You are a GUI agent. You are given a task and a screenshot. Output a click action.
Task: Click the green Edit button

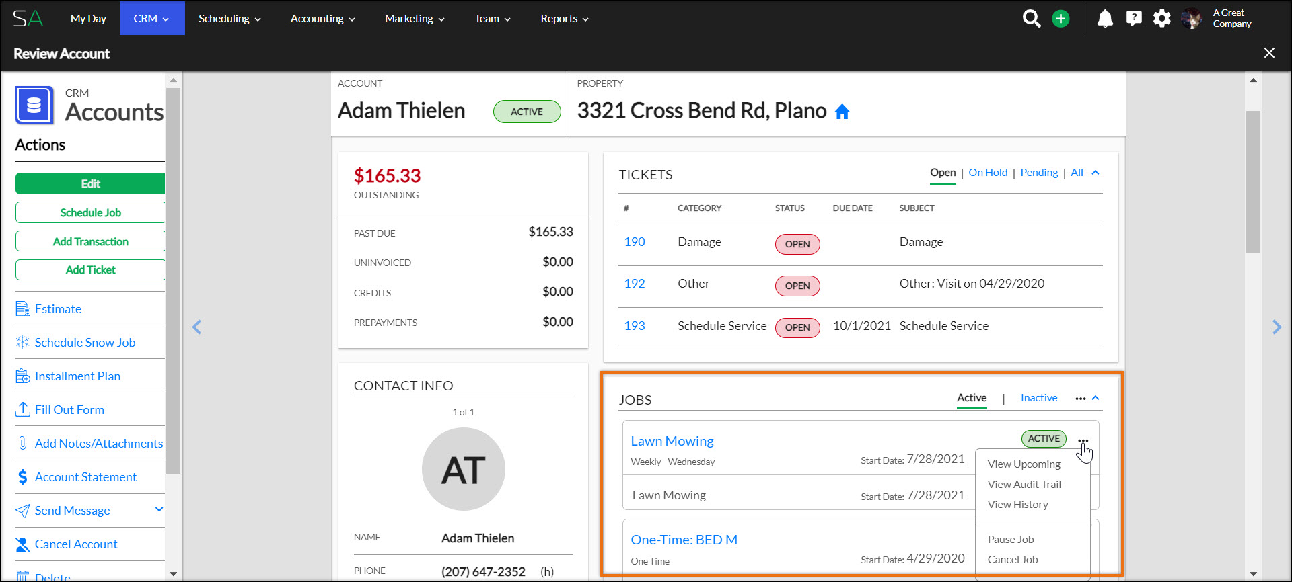click(90, 183)
